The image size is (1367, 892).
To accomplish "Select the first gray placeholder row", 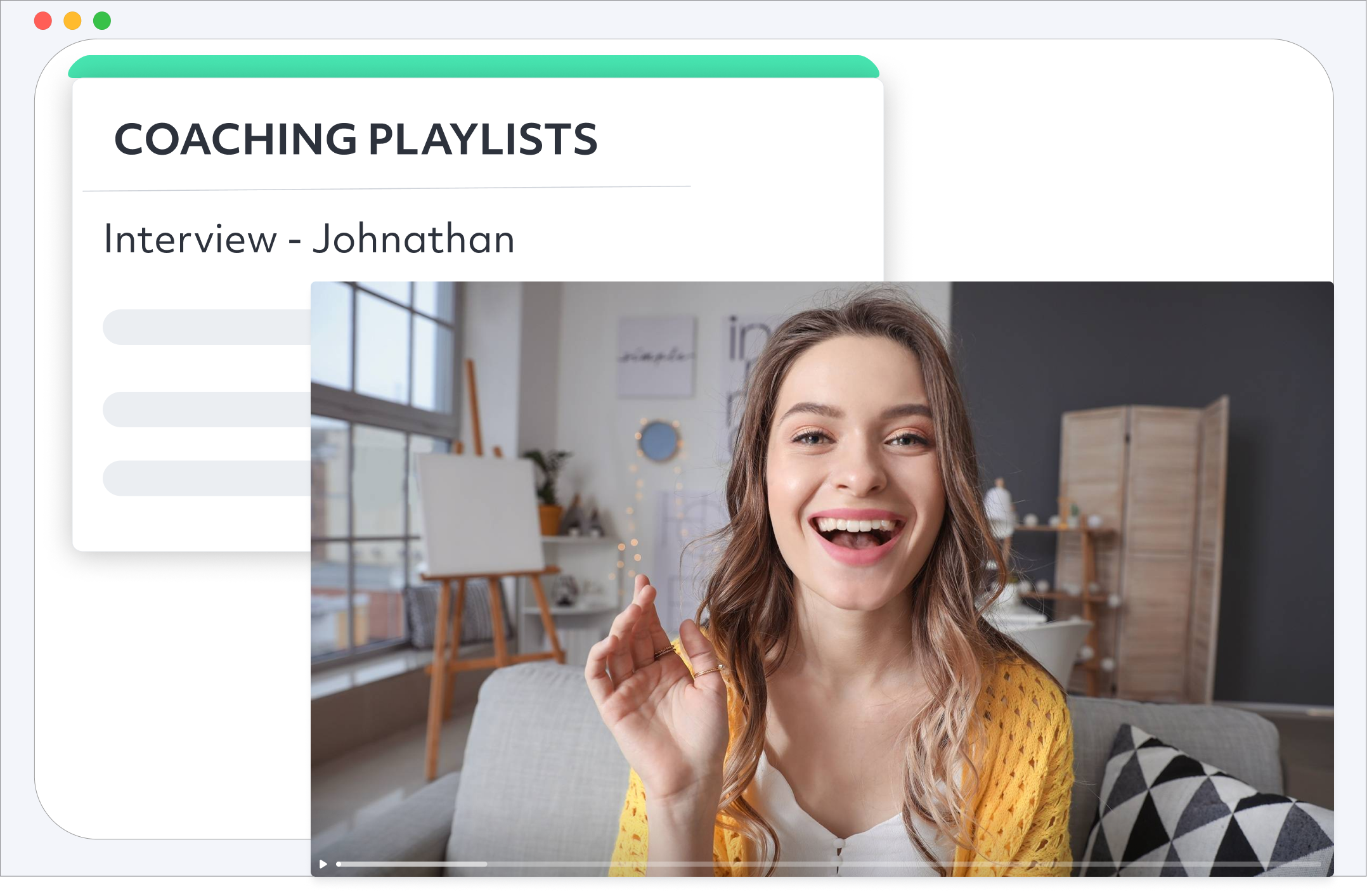I will point(207,327).
